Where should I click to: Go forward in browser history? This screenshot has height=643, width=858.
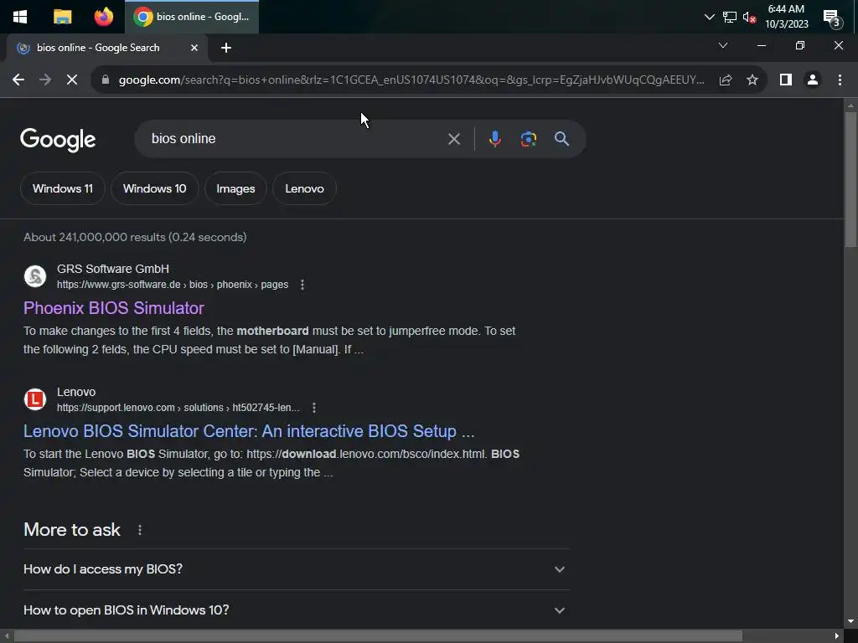(x=45, y=80)
